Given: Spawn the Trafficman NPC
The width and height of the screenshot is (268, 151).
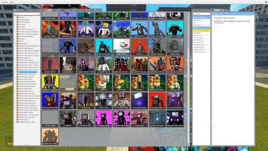Looking at the screenshot, I should click(x=139, y=83).
